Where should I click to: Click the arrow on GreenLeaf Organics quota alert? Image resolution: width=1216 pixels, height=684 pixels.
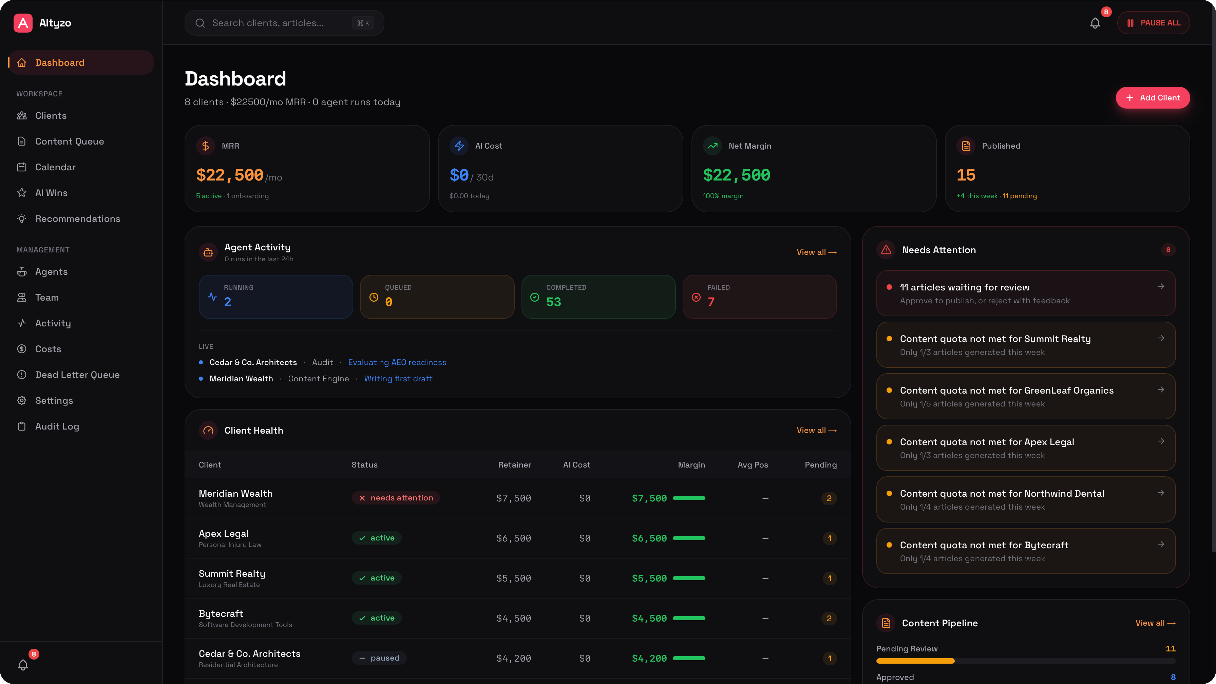[x=1161, y=389]
